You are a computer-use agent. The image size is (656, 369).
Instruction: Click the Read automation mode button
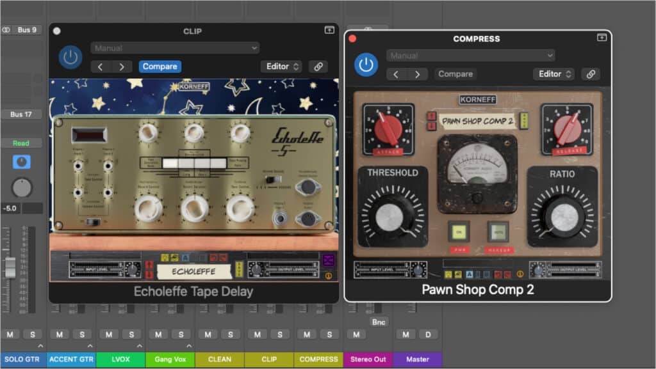pos(21,143)
